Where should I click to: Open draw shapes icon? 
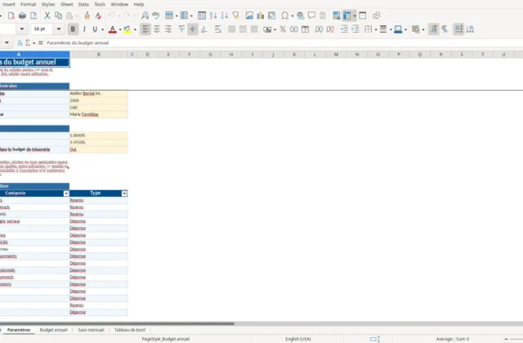376,16
